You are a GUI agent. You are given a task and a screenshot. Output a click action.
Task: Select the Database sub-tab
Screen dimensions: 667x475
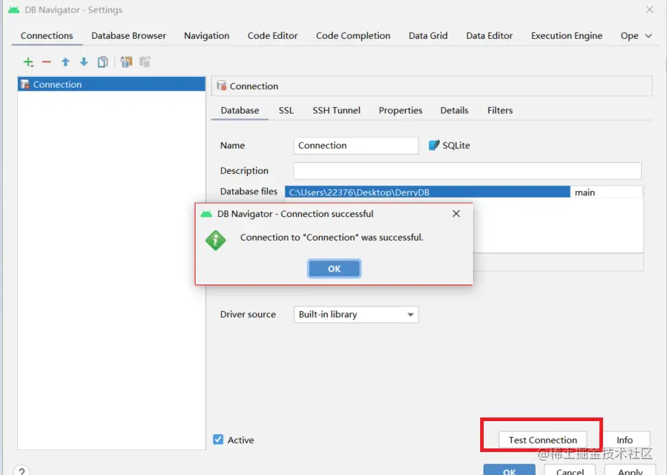pyautogui.click(x=240, y=111)
